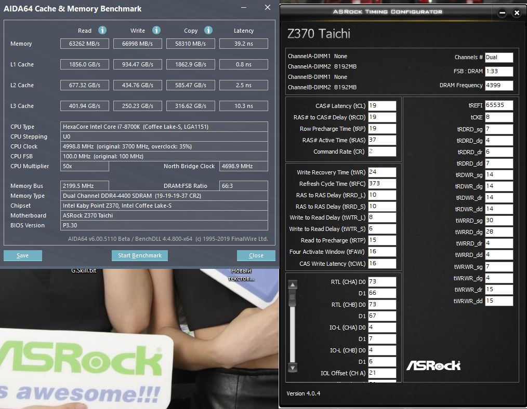Image resolution: width=527 pixels, height=409 pixels.
Task: Click the L2 Cache Write value 434.76 GB/s
Action: (x=137, y=85)
